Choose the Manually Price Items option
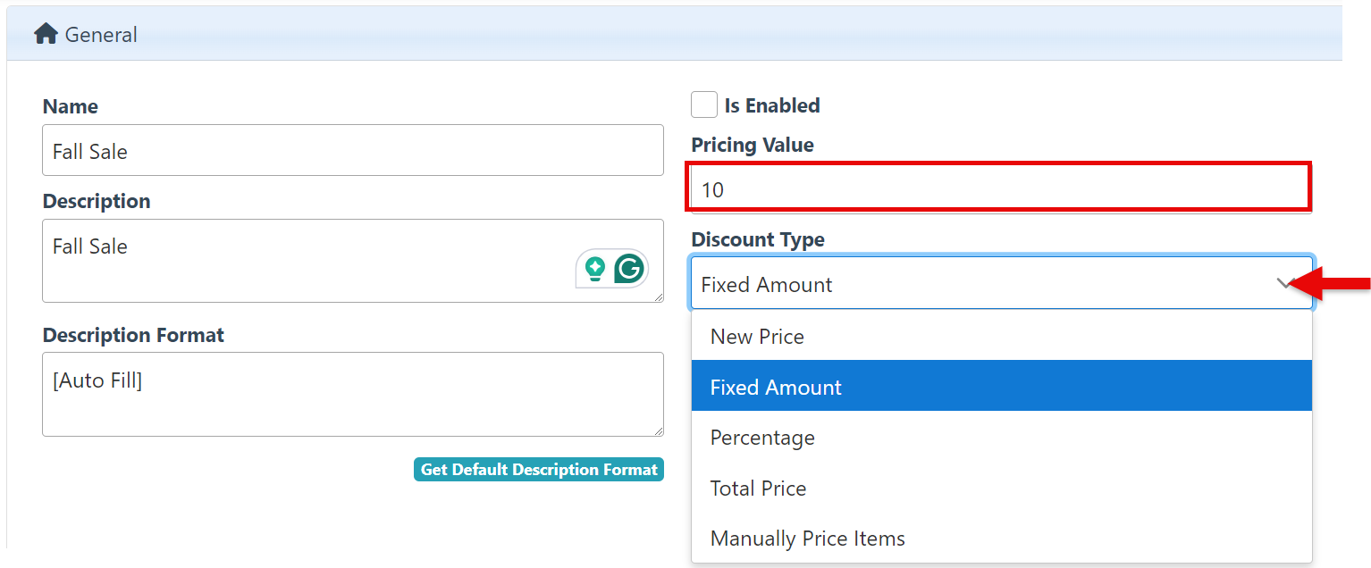 coord(807,539)
